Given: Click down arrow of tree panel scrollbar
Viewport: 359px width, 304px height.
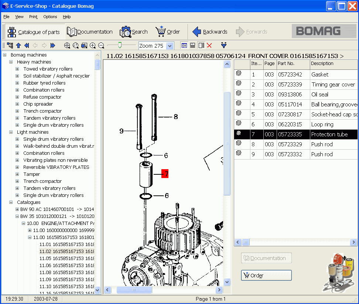Looking at the screenshot, I should click(97, 290).
